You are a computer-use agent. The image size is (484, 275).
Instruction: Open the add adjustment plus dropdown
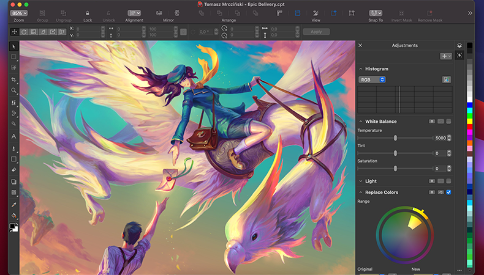(x=446, y=56)
